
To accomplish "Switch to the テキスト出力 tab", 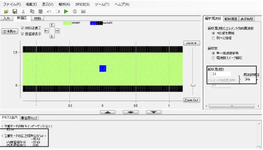I will [10, 118].
